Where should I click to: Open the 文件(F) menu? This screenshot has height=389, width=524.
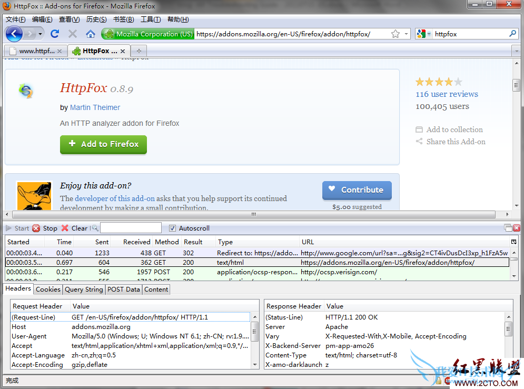pos(15,19)
